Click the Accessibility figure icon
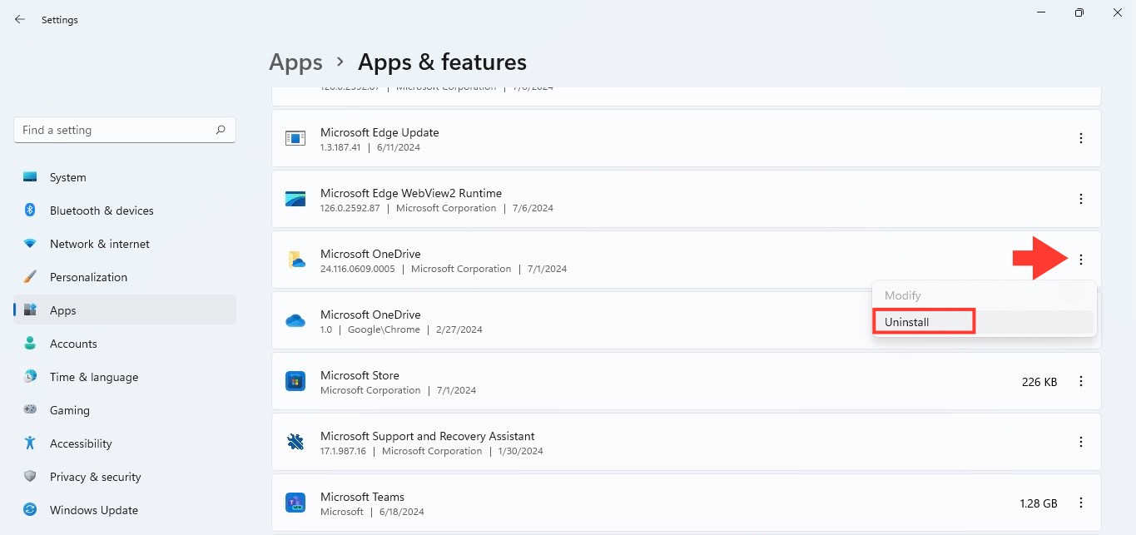Image resolution: width=1136 pixels, height=535 pixels. (30, 443)
